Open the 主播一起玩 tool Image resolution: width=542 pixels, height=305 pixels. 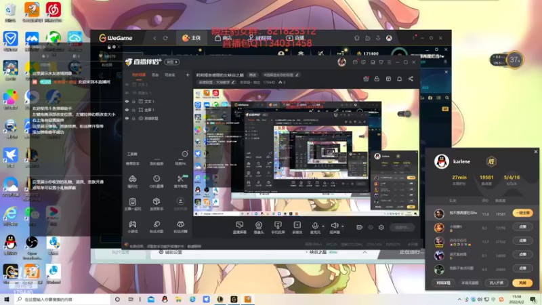[132, 204]
